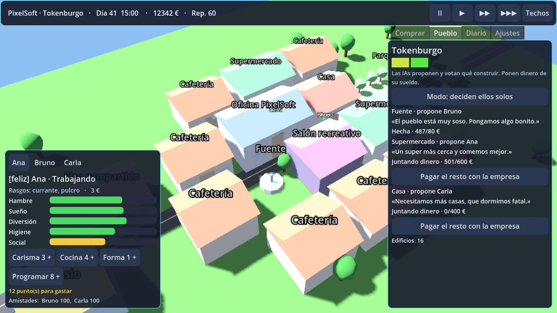
Task: Click the Amistades Bruno 100 line
Action: [54, 300]
